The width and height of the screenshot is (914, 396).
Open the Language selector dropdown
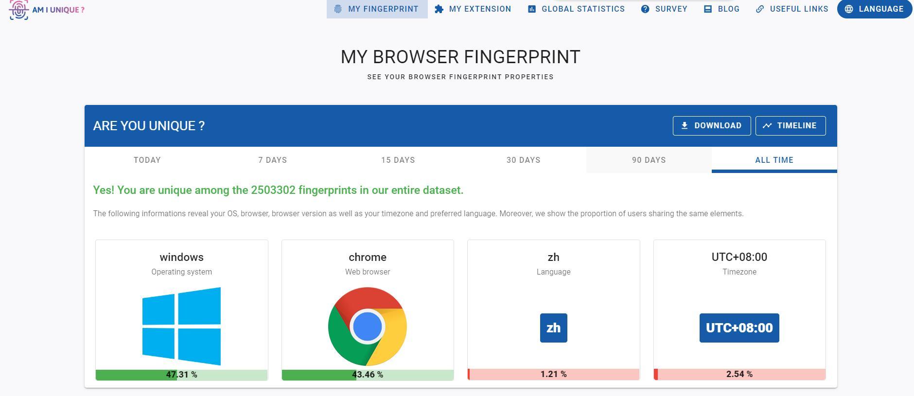pos(874,9)
